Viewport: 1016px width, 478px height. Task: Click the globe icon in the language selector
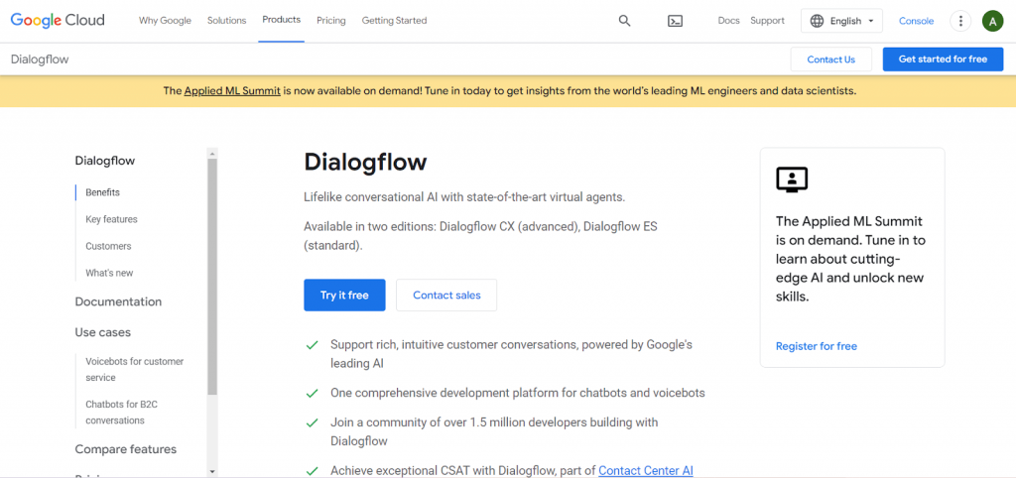point(818,21)
